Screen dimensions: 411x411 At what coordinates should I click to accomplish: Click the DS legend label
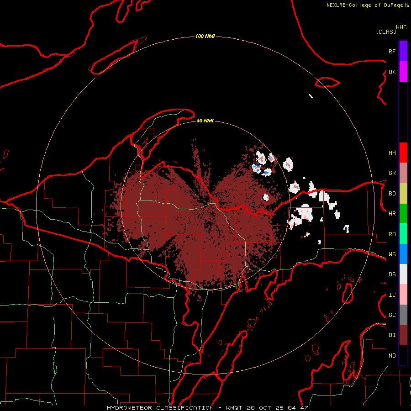(x=392, y=274)
